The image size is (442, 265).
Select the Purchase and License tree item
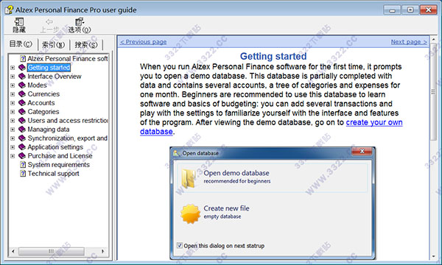click(60, 156)
